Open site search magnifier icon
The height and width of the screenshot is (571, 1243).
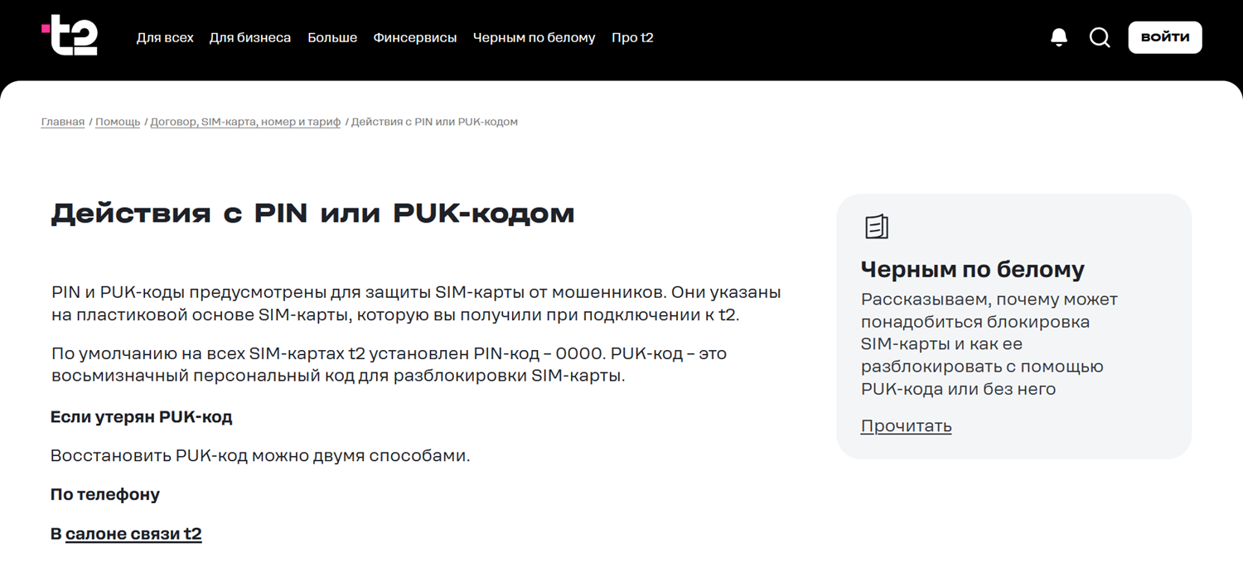[1100, 37]
